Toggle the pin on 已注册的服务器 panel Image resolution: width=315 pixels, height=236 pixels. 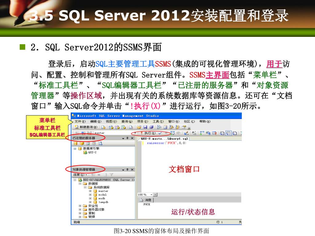(x=127, y=138)
